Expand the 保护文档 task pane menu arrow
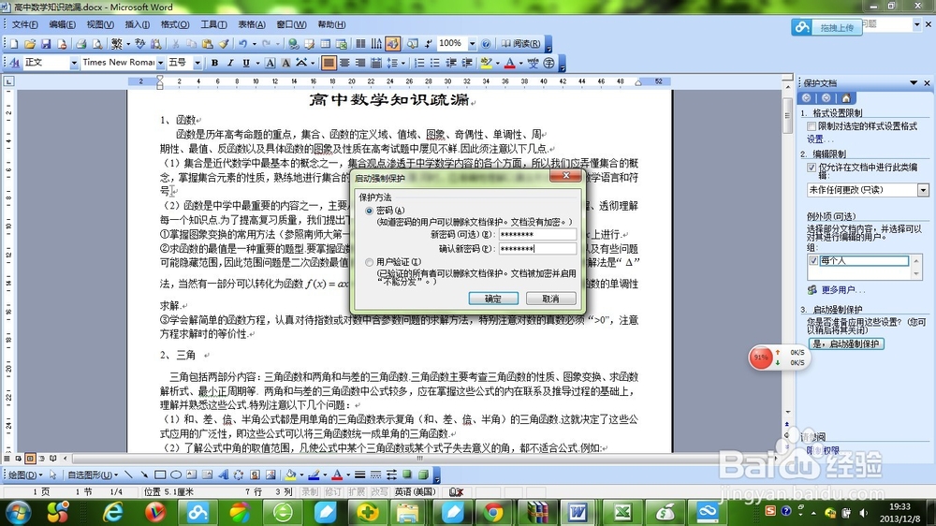Viewport: 936px width, 526px height. tap(914, 83)
